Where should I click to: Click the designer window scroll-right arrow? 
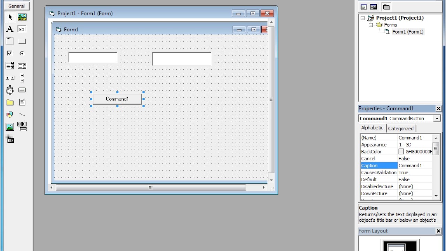tap(264, 188)
